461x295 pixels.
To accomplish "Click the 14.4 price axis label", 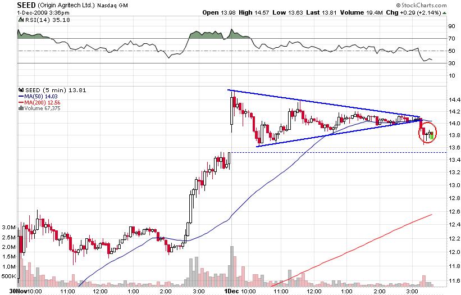I will click(454, 99).
